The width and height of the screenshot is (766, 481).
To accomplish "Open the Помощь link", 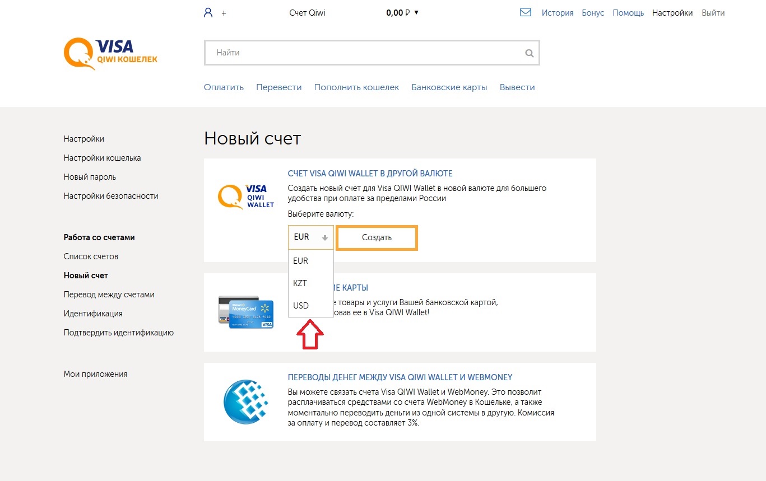I will click(x=628, y=13).
